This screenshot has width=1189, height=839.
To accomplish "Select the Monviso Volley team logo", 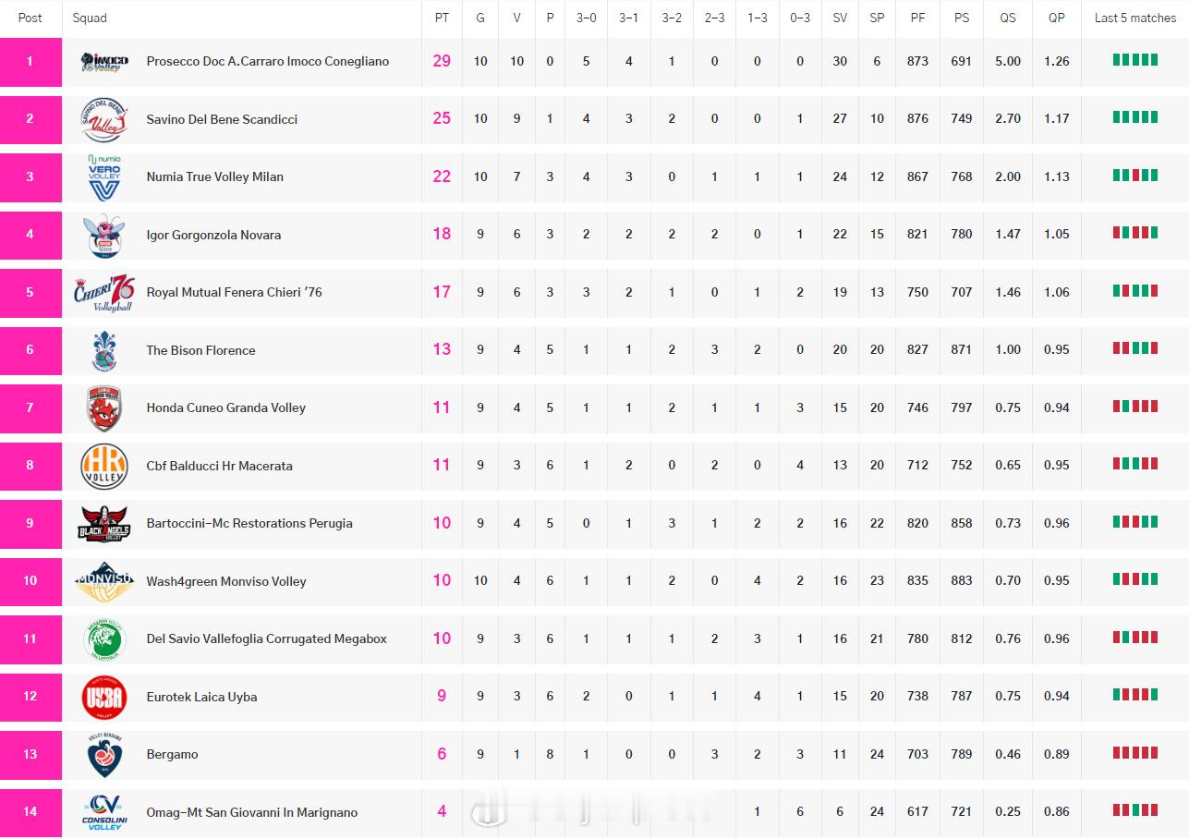I will (x=104, y=581).
